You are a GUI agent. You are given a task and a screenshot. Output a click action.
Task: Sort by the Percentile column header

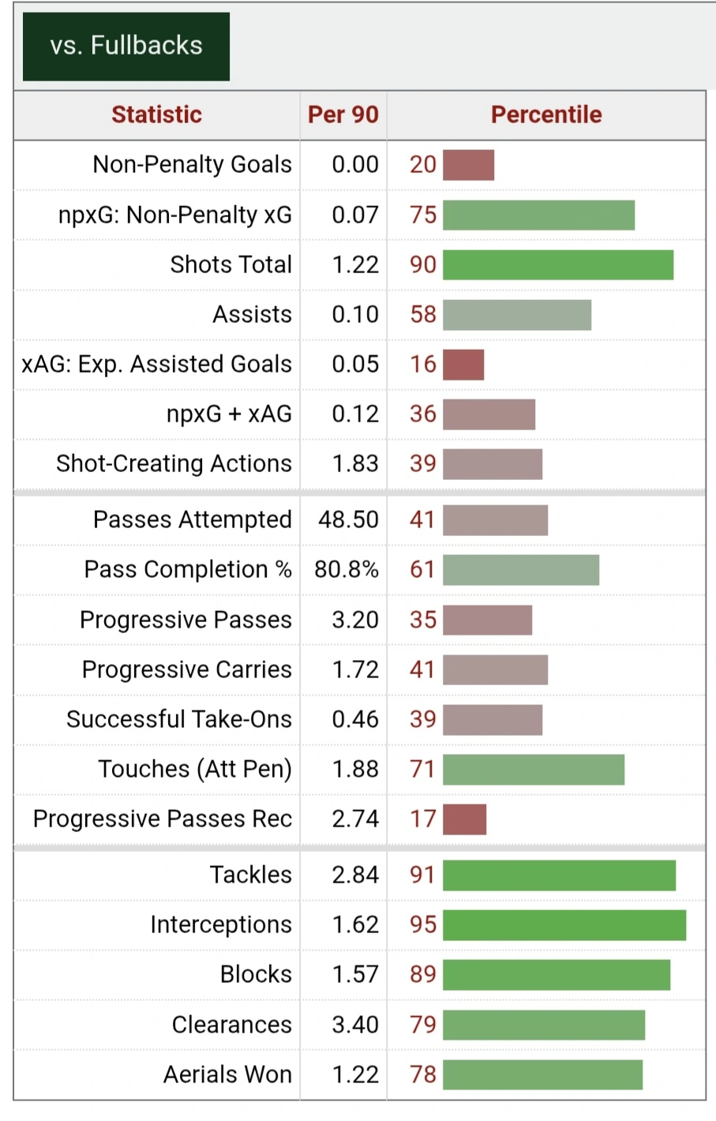(x=546, y=115)
